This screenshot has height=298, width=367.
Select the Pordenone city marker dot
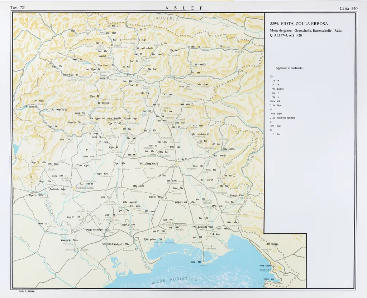74,188
